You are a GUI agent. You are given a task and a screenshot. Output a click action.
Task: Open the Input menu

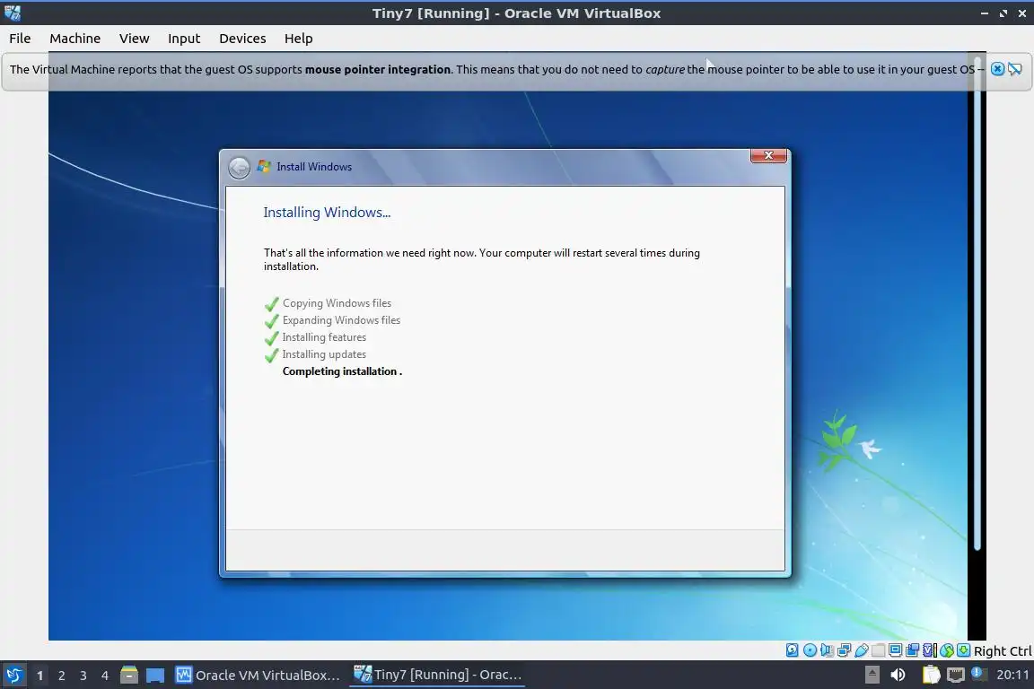184,39
